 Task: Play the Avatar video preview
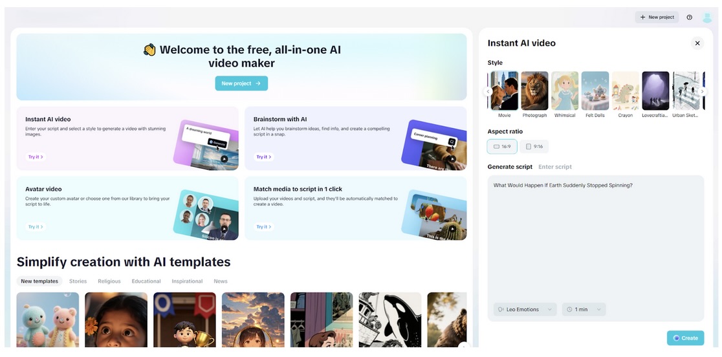224,229
